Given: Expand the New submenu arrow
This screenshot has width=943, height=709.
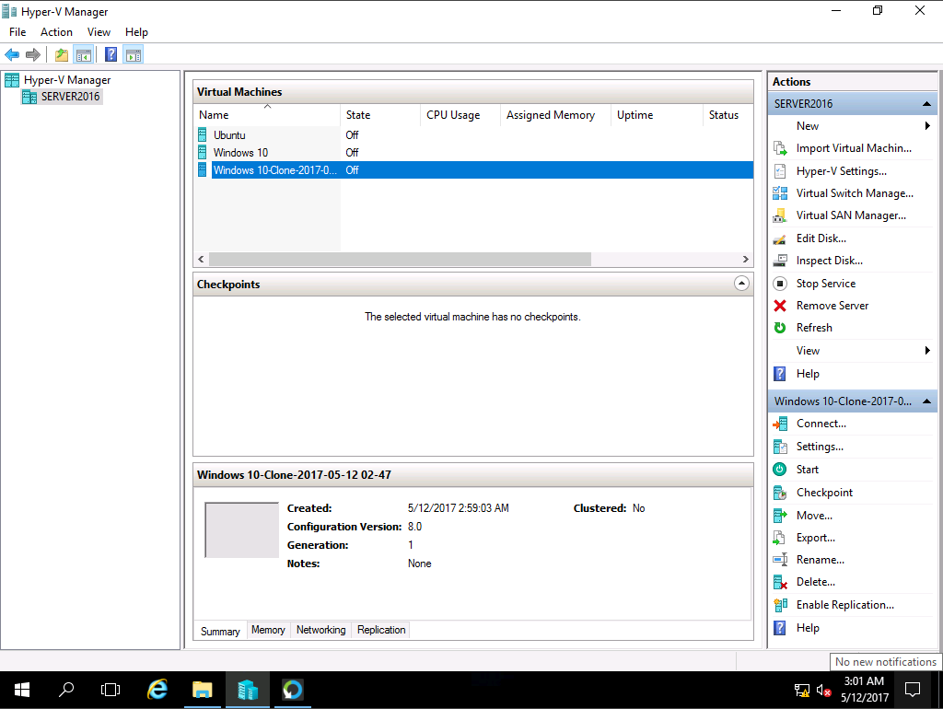Looking at the screenshot, I should [927, 125].
